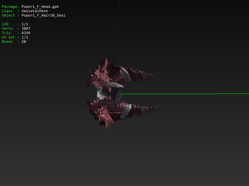This screenshot has width=249, height=186.
Task: Click the green Class label
Action: pos(7,11)
